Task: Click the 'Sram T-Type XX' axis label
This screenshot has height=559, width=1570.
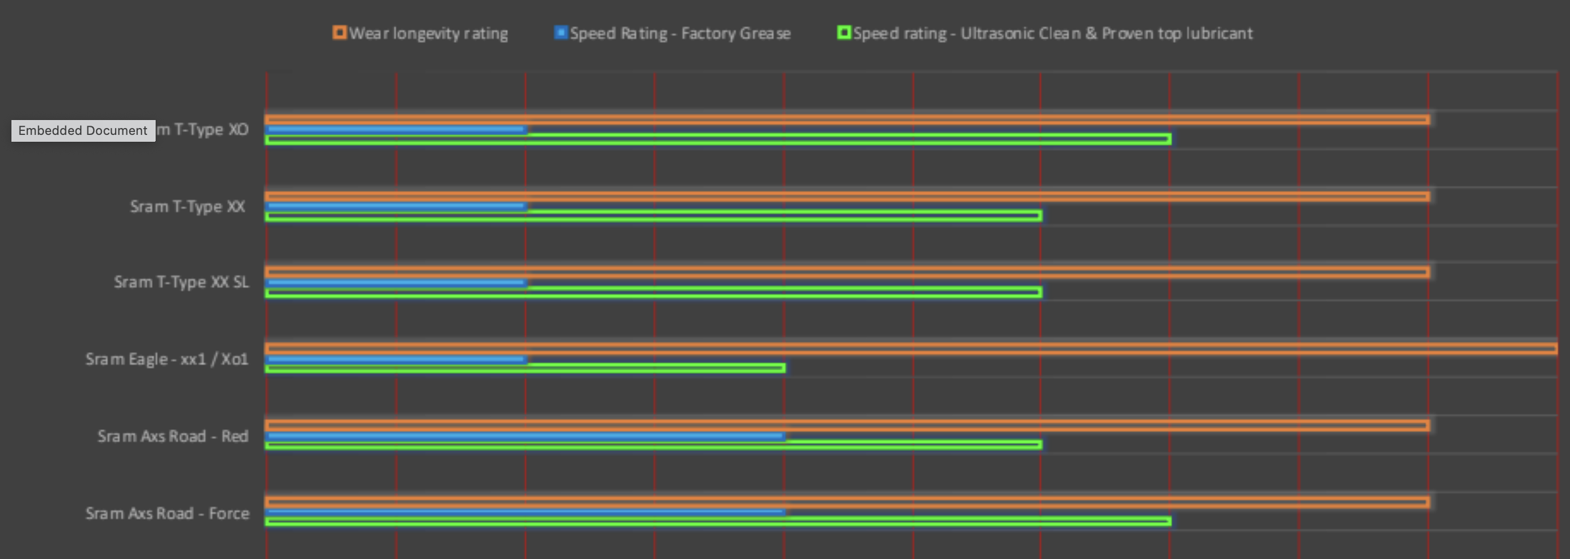Action: pyautogui.click(x=188, y=206)
